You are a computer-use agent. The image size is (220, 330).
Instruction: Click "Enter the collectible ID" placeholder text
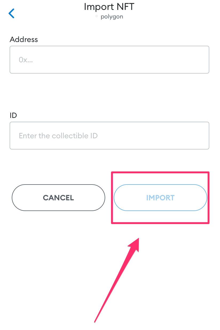coord(58,136)
